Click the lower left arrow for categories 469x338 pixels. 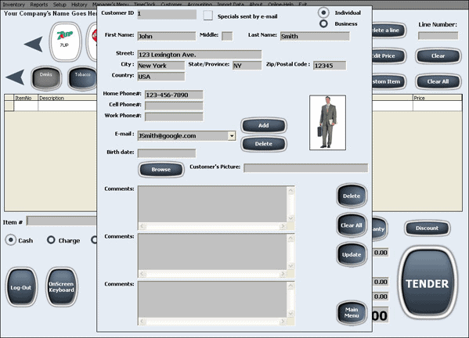click(x=15, y=77)
